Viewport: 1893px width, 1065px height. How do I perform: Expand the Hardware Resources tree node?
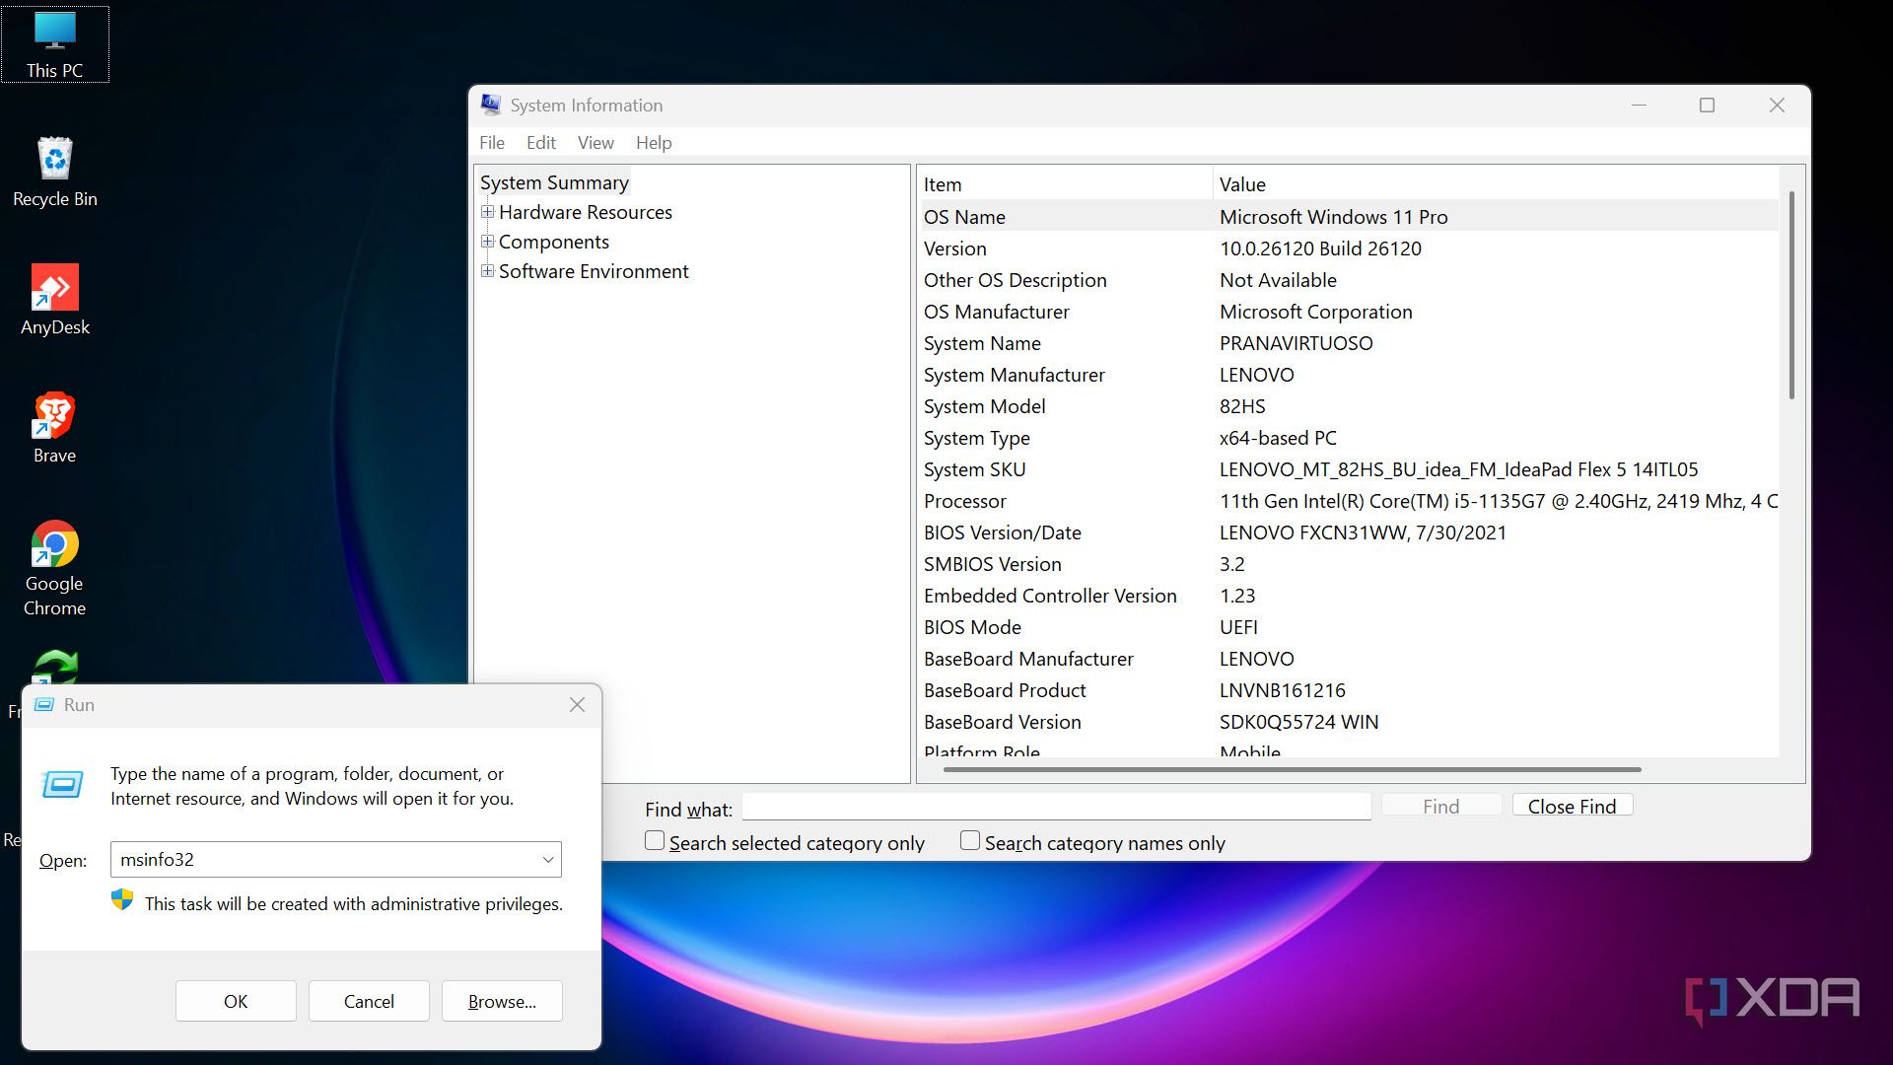pyautogui.click(x=487, y=212)
